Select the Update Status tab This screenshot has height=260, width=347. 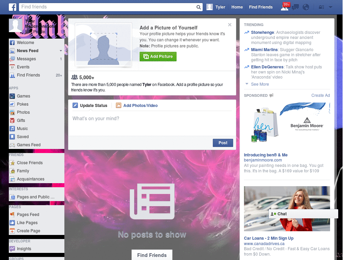tap(90, 106)
